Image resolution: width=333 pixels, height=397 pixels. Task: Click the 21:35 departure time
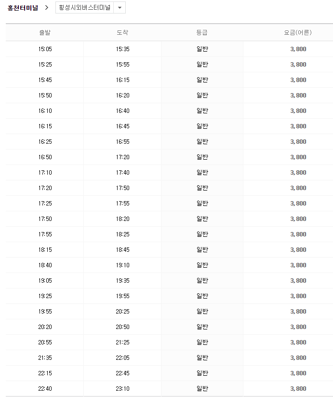(x=45, y=358)
